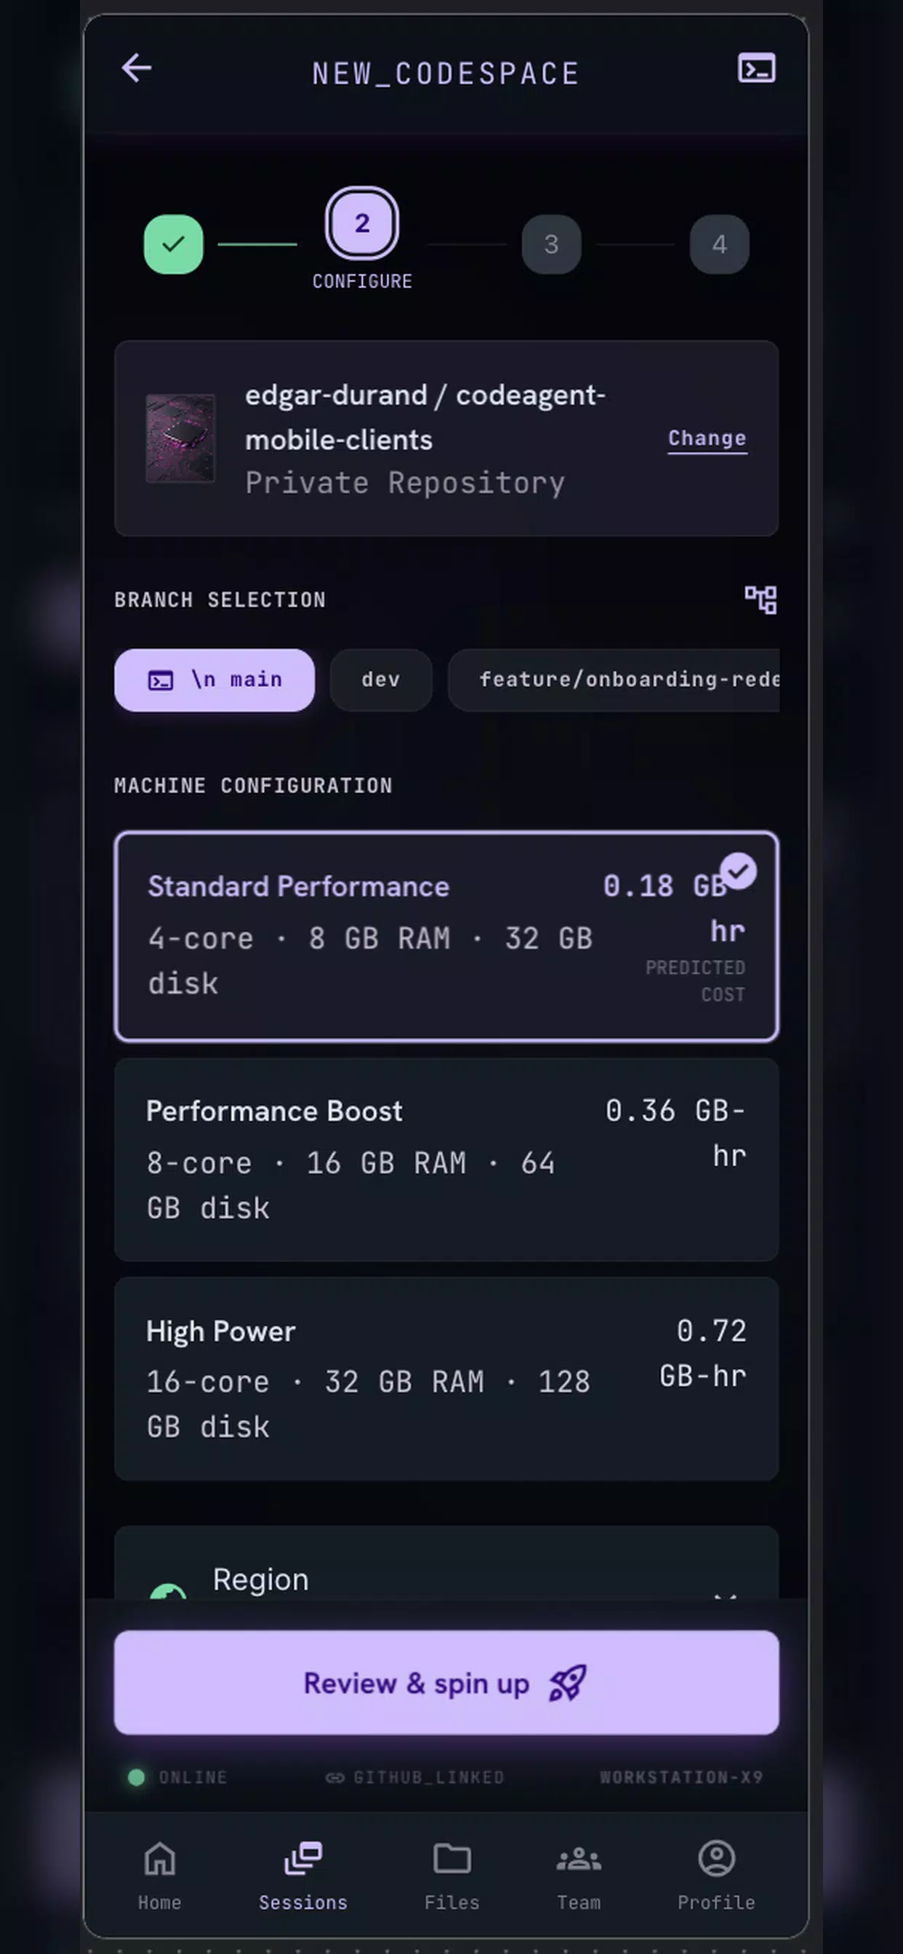The width and height of the screenshot is (903, 1954).
Task: Open the terminal icon in header
Action: tap(757, 68)
